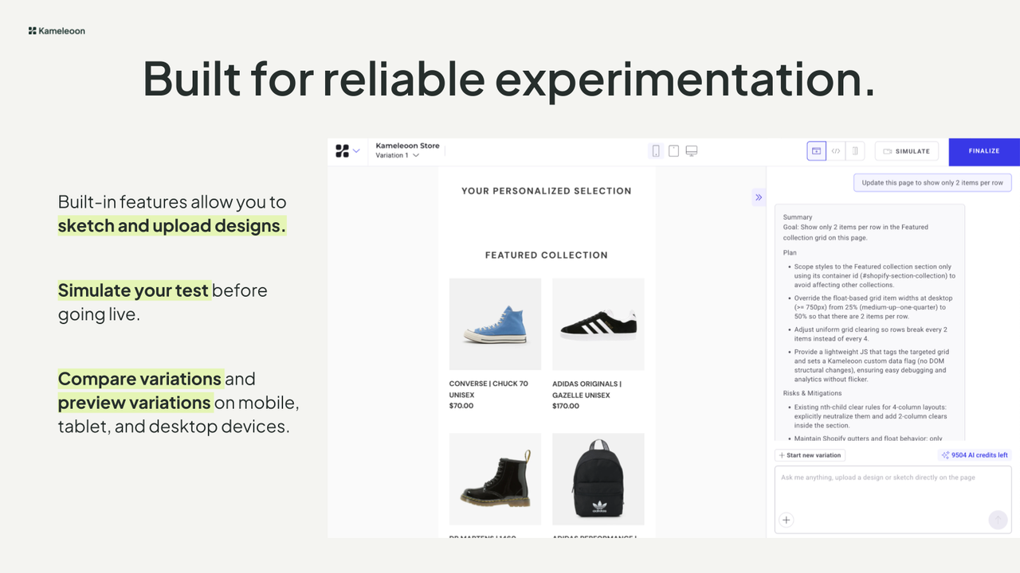Select the side panel layout icon

(855, 151)
